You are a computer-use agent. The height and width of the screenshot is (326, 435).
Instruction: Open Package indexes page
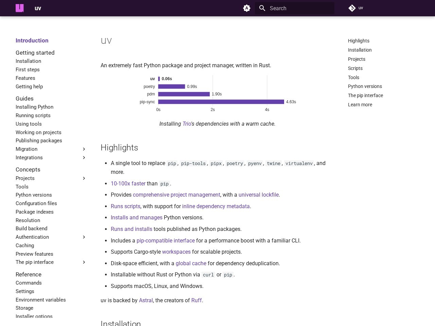pyautogui.click(x=35, y=212)
